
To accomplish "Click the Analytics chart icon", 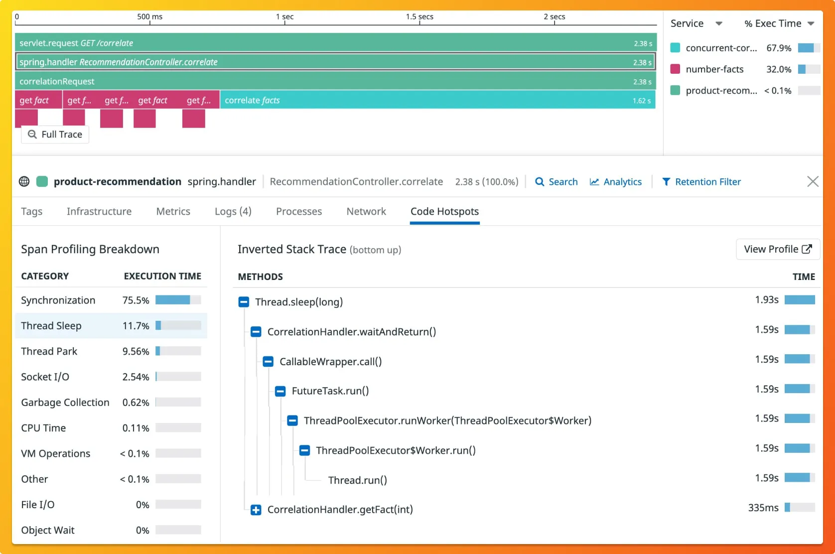I will coord(594,182).
